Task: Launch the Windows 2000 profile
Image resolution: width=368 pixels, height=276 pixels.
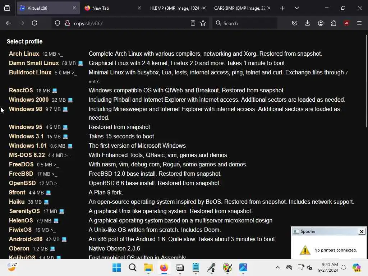Action: tap(29, 100)
